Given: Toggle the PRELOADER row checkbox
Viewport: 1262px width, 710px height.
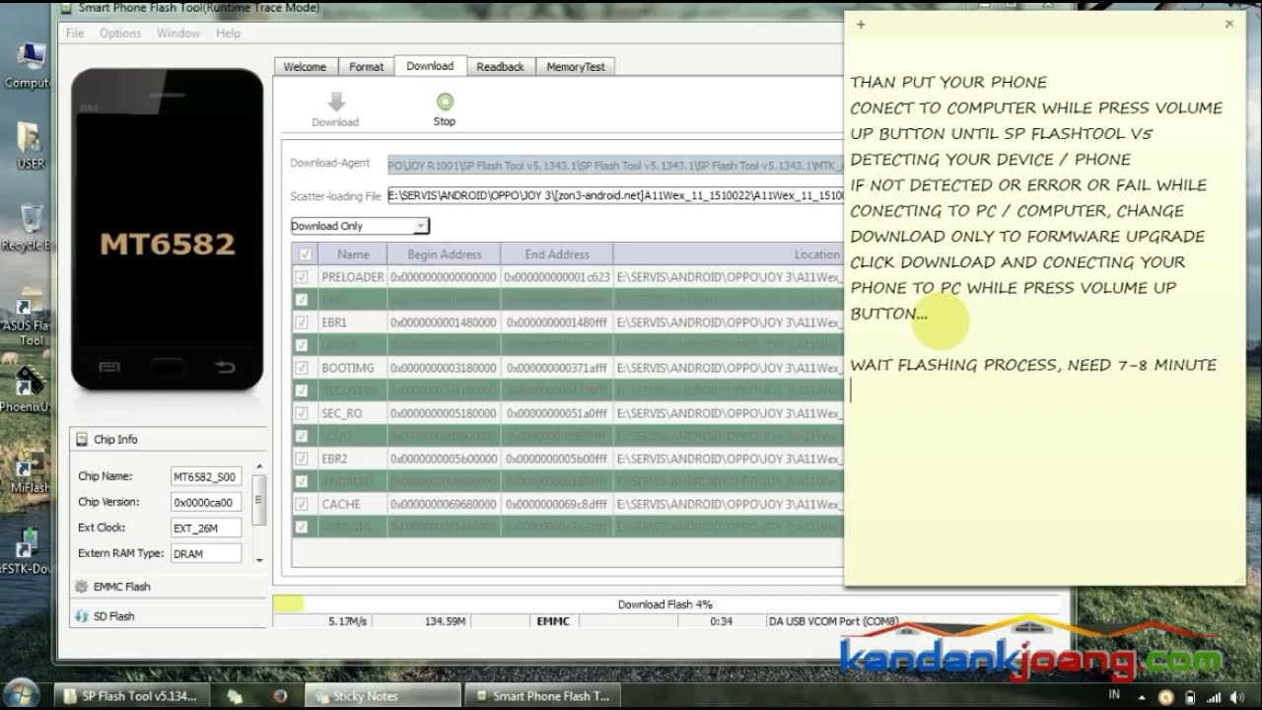Looking at the screenshot, I should pos(303,277).
